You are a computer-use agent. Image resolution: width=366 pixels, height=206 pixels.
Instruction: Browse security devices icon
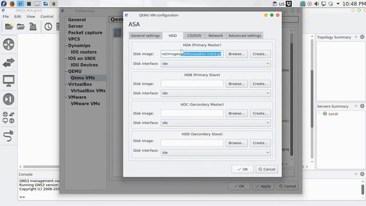tap(9, 99)
